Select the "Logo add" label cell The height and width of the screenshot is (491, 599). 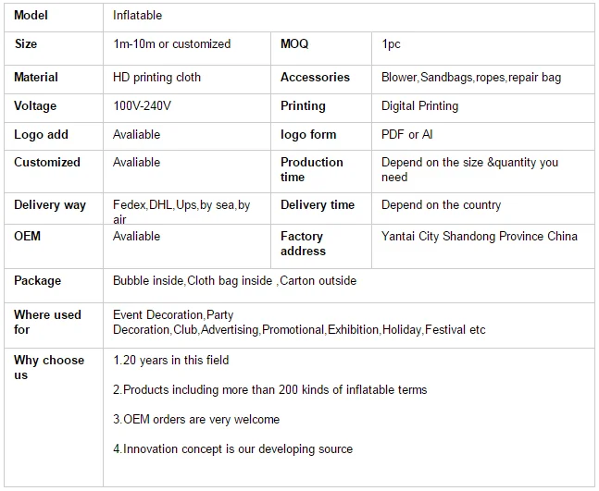pos(41,134)
